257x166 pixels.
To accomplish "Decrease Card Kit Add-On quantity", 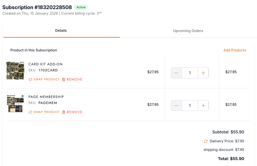I will pyautogui.click(x=177, y=73).
